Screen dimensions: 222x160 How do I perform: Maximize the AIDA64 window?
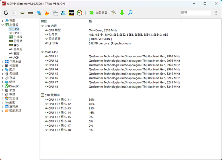click(x=205, y=3)
